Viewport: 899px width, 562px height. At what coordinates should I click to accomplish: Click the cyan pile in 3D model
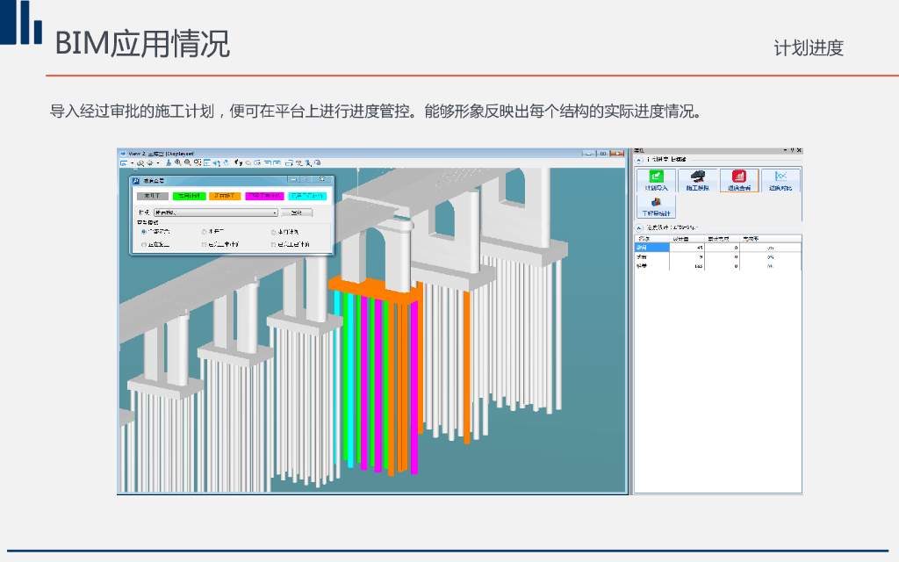(x=349, y=381)
